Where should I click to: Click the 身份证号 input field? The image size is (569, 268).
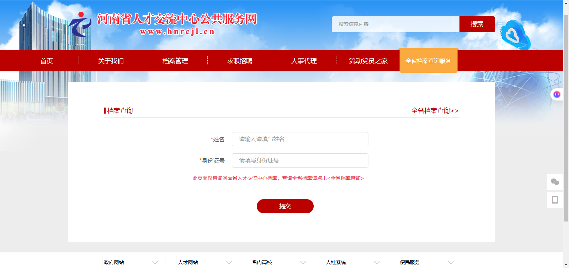click(x=300, y=160)
